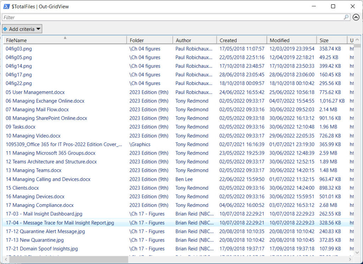
Task: Select 08 Managing SharePoint Online.docx
Action: 46,118
